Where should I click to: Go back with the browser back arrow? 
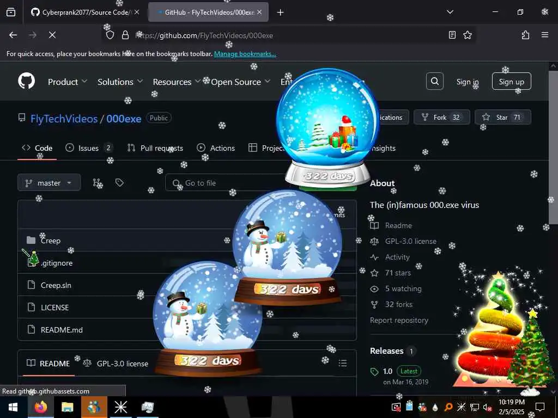[13, 35]
